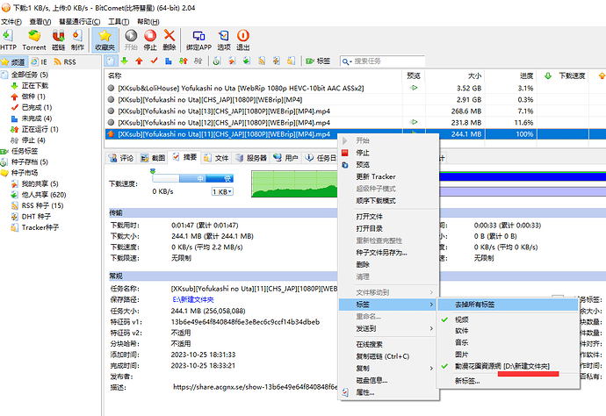Screen dimensions: 606x416
Task: Click the green down arrow downloading filter
Action: pos(125,61)
